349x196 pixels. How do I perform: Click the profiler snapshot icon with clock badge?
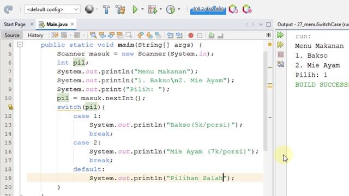pyautogui.click(x=233, y=9)
